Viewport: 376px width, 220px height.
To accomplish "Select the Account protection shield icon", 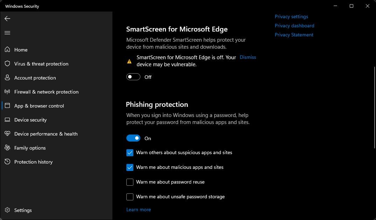I will (7, 78).
